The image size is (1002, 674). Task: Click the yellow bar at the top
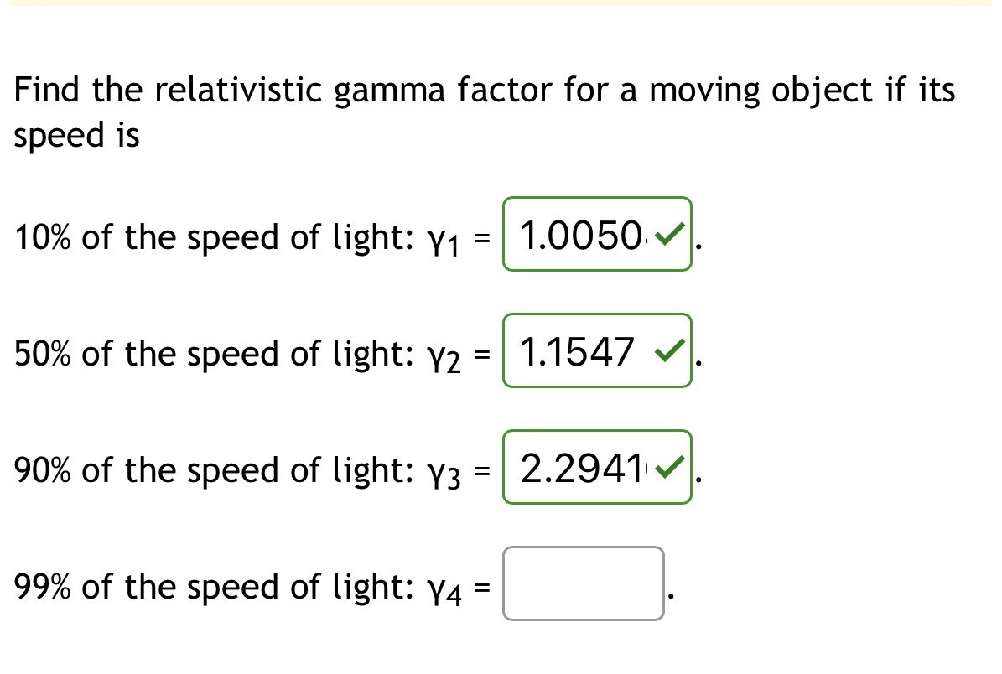tap(501, 3)
